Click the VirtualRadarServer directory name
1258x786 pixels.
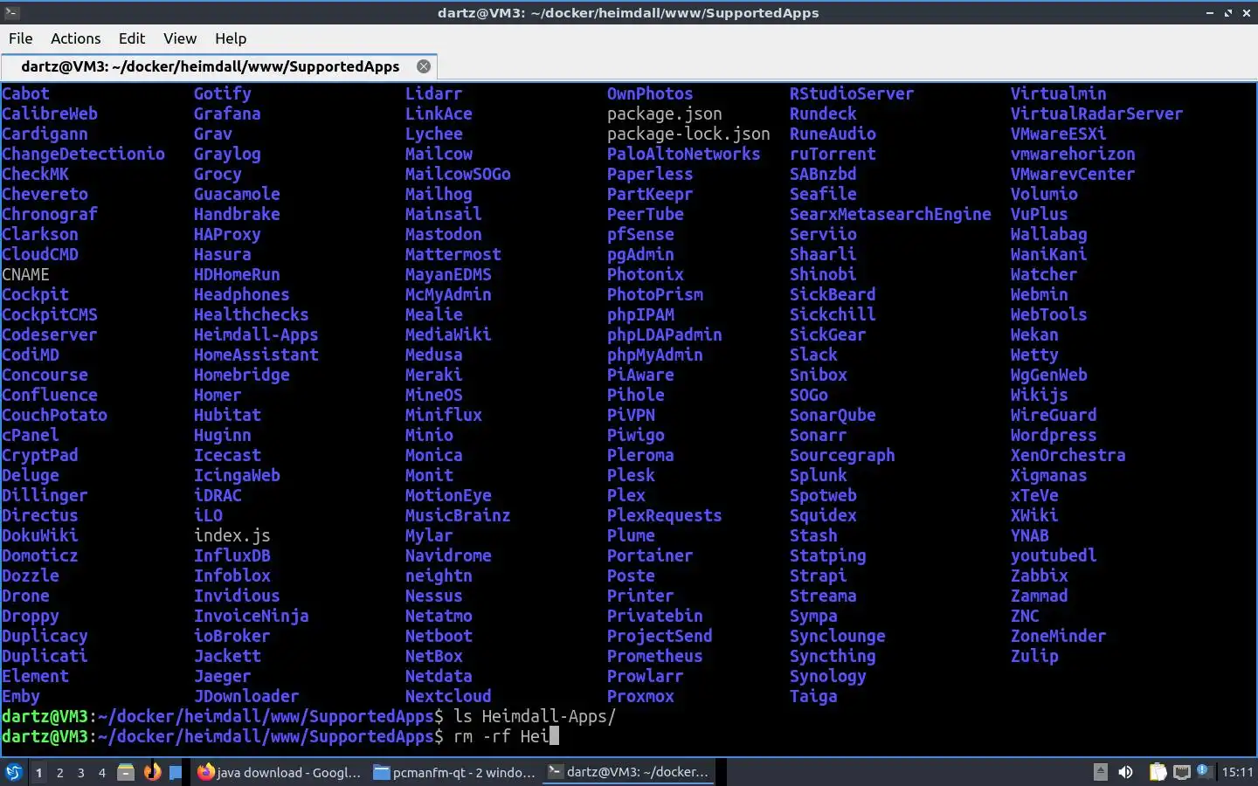(x=1097, y=114)
